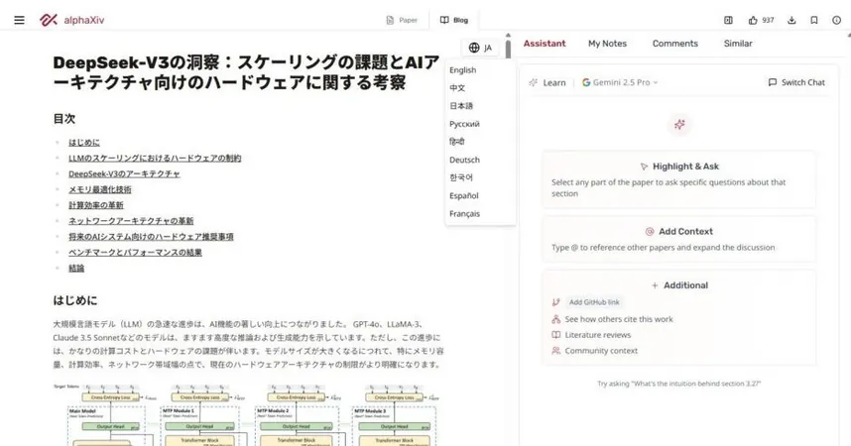Click the Add GitHub link button
851x446 pixels.
pos(594,302)
